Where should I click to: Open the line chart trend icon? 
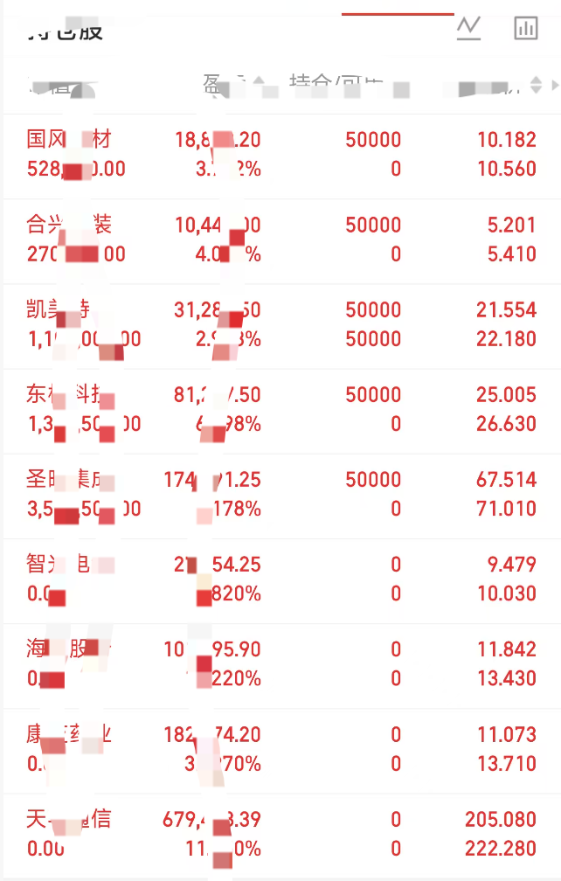coord(468,29)
